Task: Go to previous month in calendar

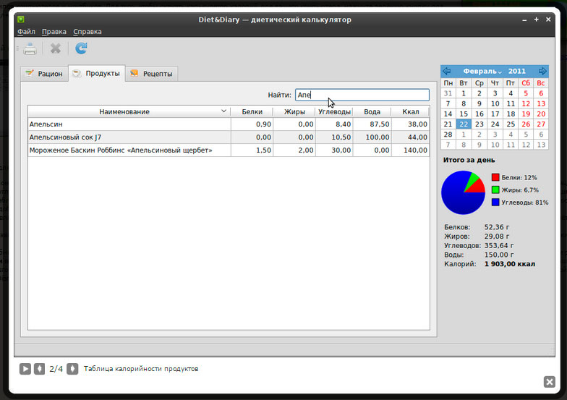Action: pyautogui.click(x=446, y=72)
